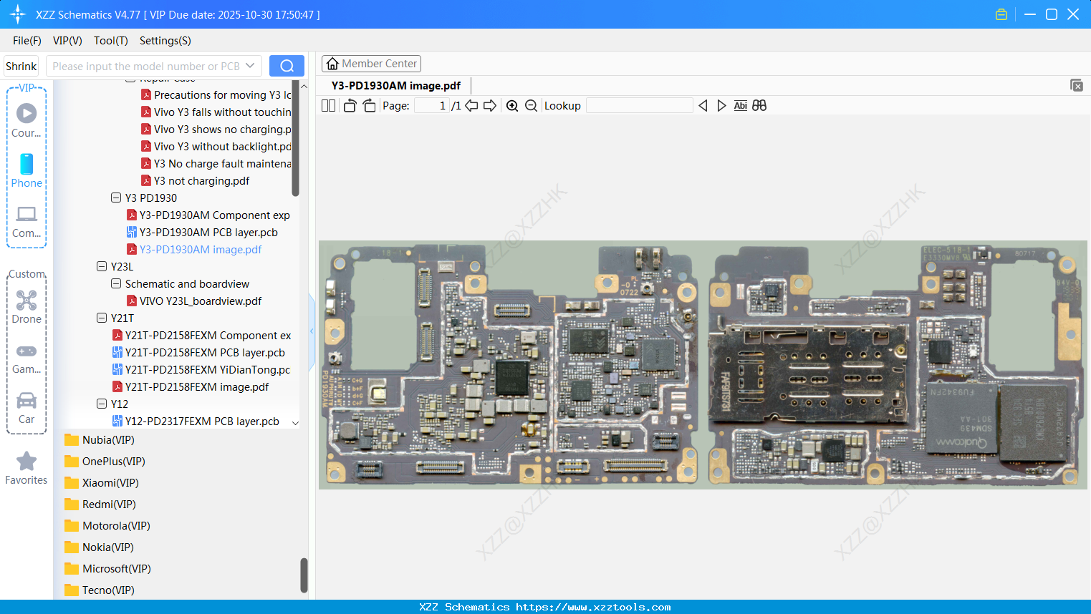The height and width of the screenshot is (614, 1091).
Task: Find next lookup match triangle
Action: click(x=721, y=106)
